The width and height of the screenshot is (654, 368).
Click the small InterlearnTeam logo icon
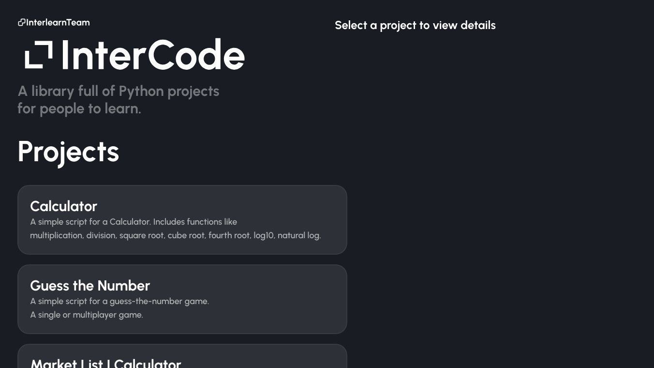click(x=21, y=22)
